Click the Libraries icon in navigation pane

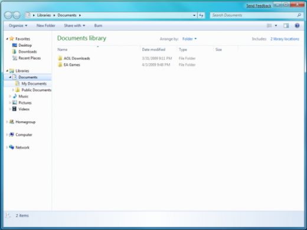(x=12, y=71)
